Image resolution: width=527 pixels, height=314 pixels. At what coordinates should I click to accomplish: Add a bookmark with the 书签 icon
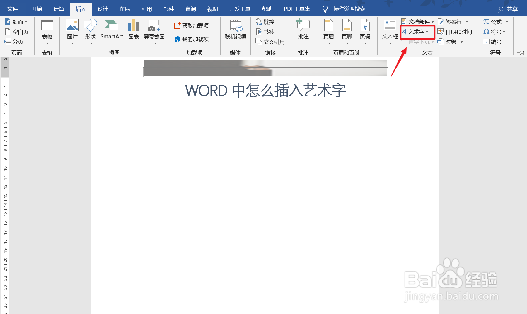click(265, 32)
